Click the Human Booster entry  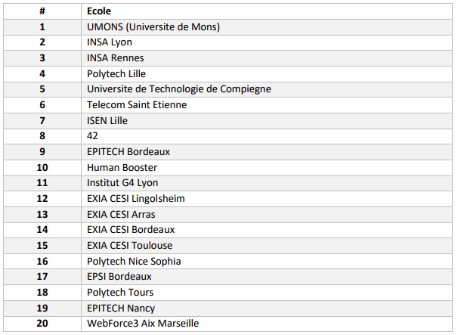122,168
